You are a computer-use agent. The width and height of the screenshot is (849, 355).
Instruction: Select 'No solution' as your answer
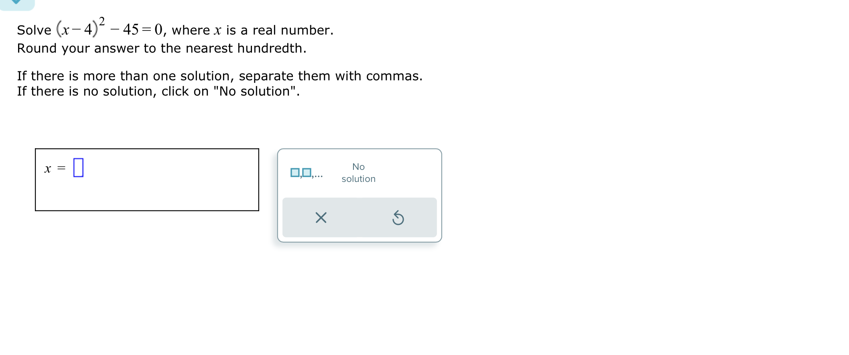point(358,173)
